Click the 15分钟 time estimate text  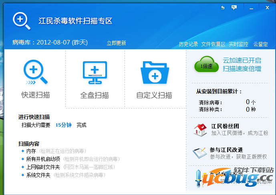64,125
